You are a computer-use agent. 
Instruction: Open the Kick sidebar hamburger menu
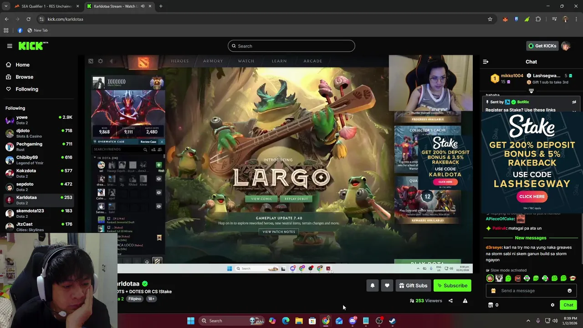coord(10,46)
